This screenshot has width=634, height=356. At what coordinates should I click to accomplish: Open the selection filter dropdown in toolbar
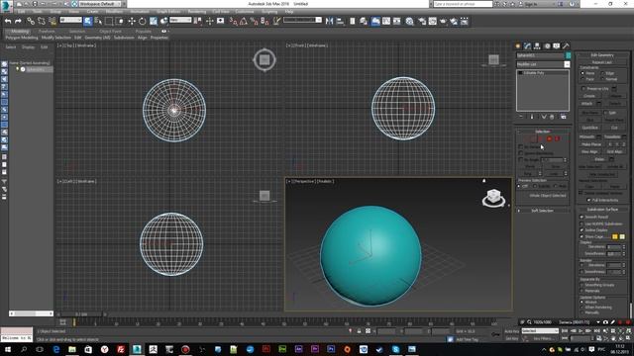tap(70, 20)
